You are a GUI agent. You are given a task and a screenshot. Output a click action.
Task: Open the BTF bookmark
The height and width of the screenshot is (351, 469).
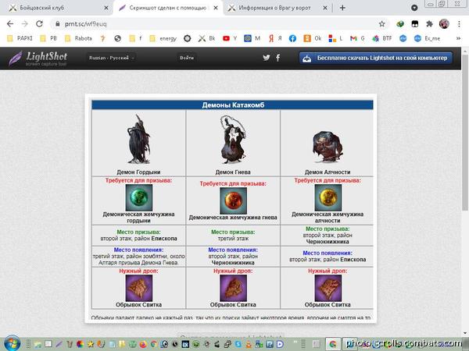click(x=381, y=38)
